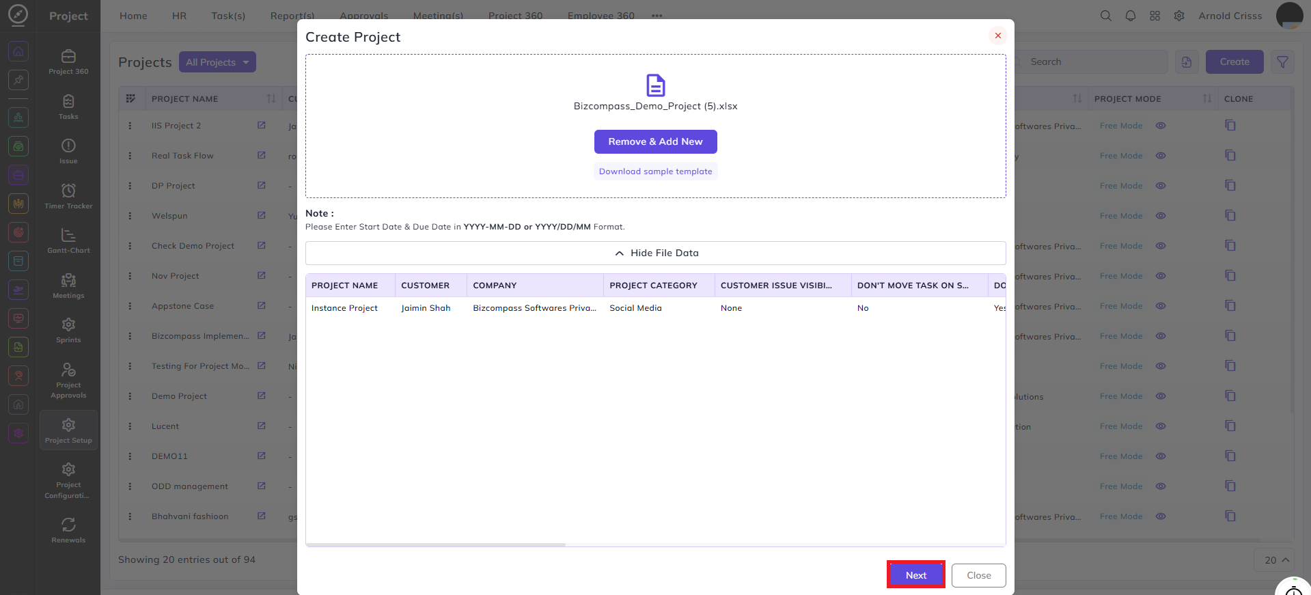Open the Welspun external link icon
Screen dimensions: 1311x595
pos(261,215)
